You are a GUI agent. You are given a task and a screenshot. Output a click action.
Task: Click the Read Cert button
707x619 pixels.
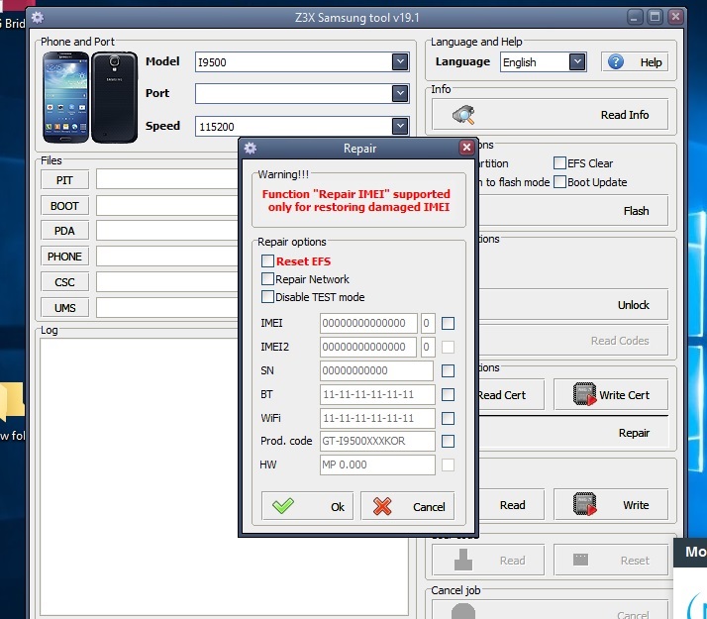(x=511, y=395)
